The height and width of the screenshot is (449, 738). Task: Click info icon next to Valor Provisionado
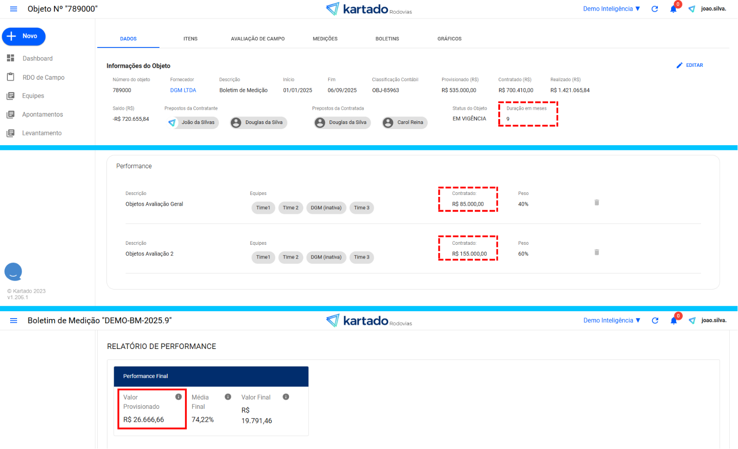coord(178,397)
